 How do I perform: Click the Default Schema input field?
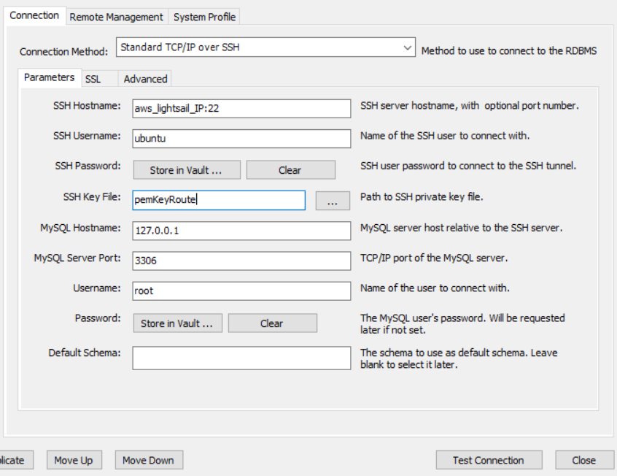click(241, 358)
